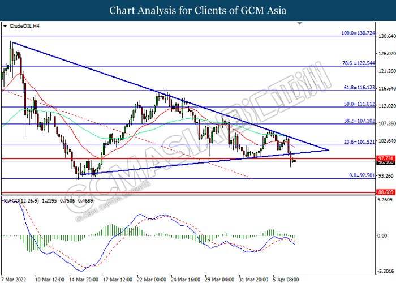This screenshot has width=396, height=283.
Task: Click the 107.260 price axis value
Action: 386,123
